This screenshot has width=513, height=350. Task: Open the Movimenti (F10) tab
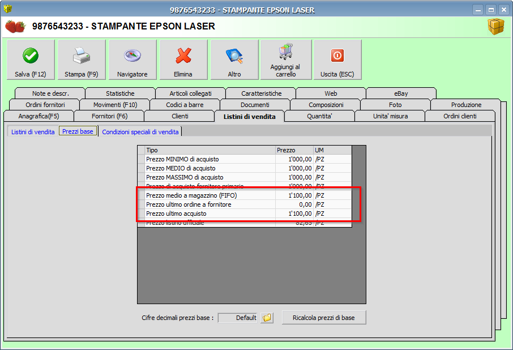115,105
